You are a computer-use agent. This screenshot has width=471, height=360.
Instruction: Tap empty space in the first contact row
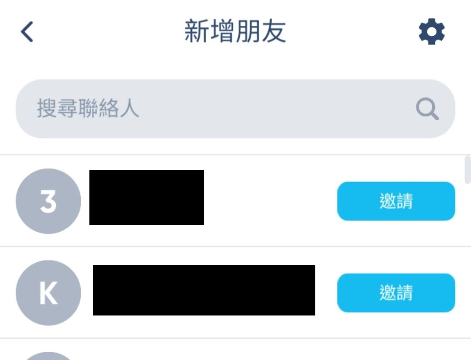point(270,201)
